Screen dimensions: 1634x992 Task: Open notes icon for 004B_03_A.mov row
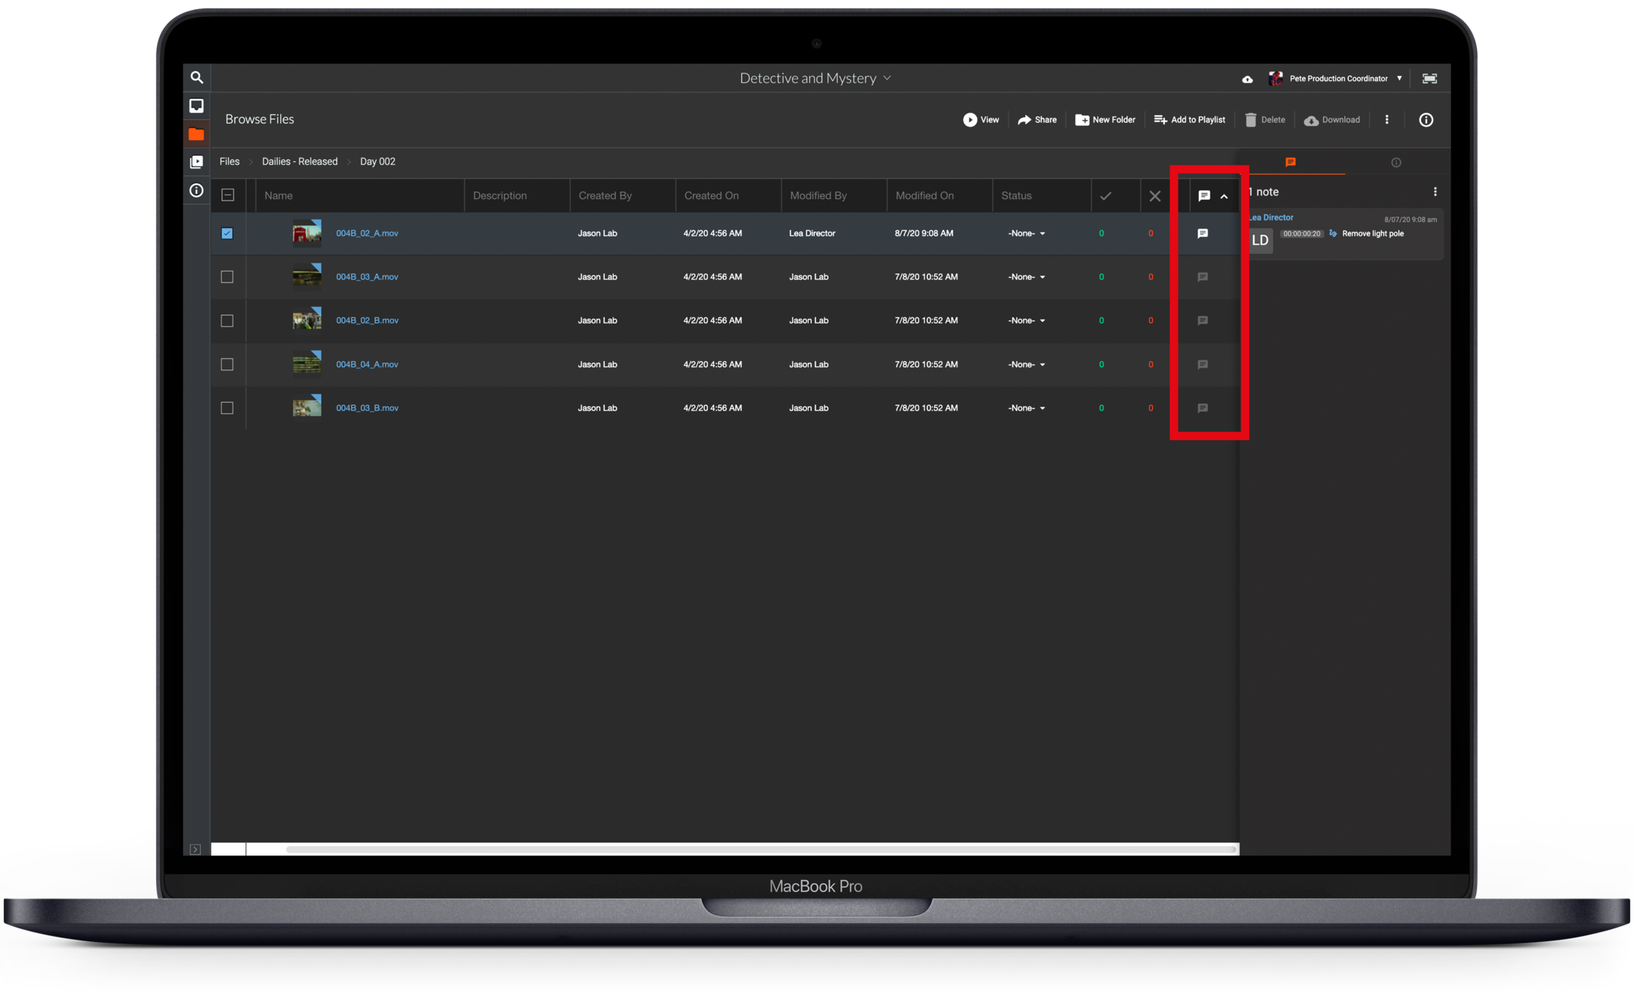1202,277
